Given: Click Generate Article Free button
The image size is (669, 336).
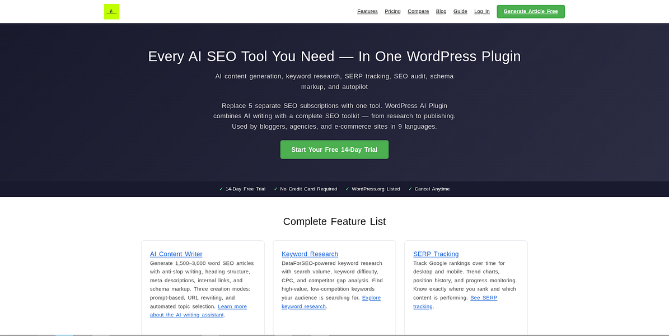Looking at the screenshot, I should click(x=531, y=12).
